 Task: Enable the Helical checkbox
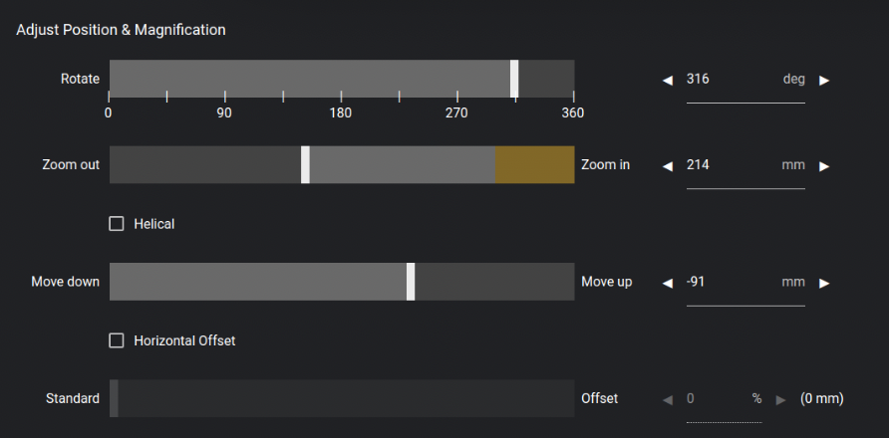(117, 224)
